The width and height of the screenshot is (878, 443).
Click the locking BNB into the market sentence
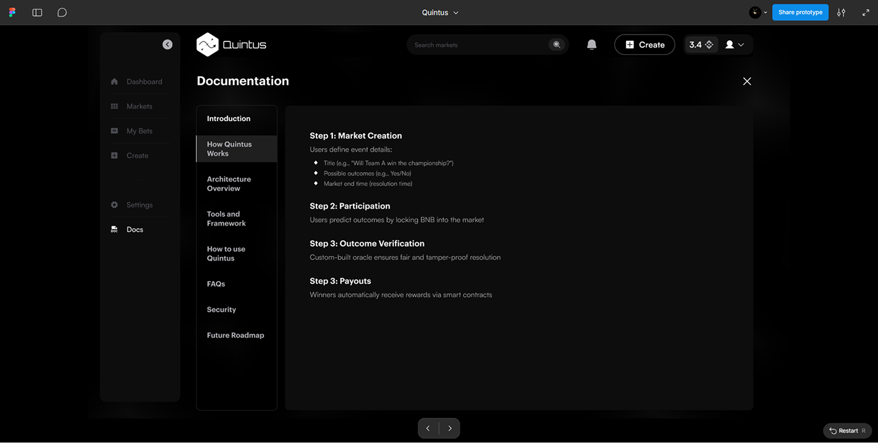(x=397, y=220)
